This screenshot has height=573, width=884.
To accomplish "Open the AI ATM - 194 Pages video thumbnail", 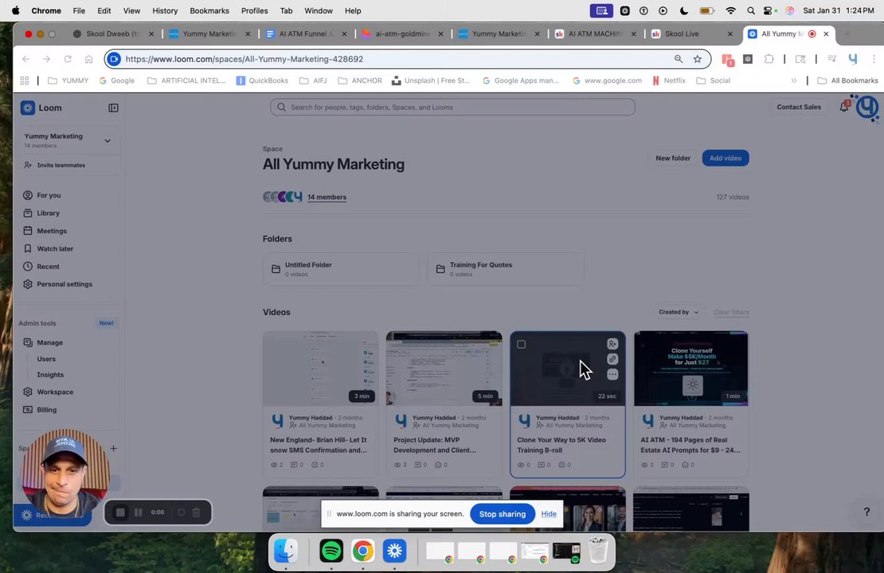I will [691, 368].
